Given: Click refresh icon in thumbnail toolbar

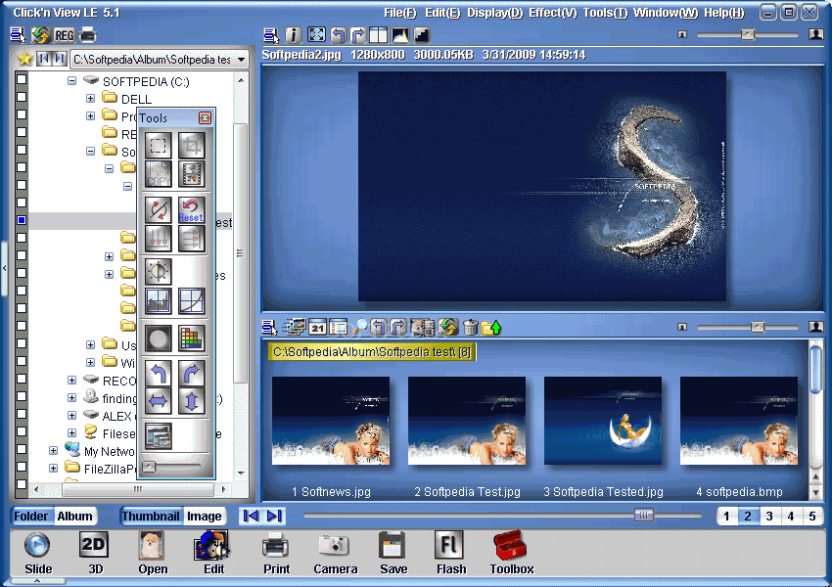Looking at the screenshot, I should pos(448,328).
